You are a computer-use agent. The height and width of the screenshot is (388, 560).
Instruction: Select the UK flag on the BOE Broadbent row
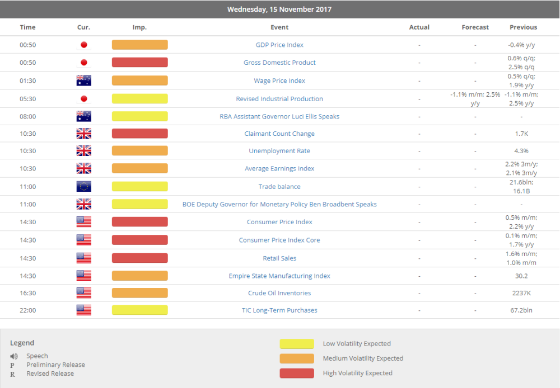click(x=83, y=204)
